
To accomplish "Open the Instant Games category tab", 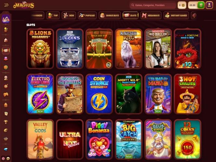I will 176,15.
